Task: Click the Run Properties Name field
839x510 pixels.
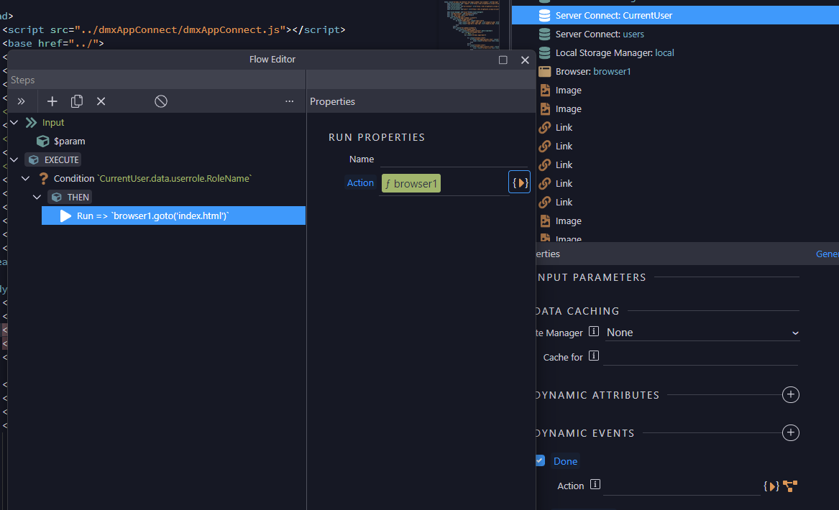Action: tap(454, 159)
